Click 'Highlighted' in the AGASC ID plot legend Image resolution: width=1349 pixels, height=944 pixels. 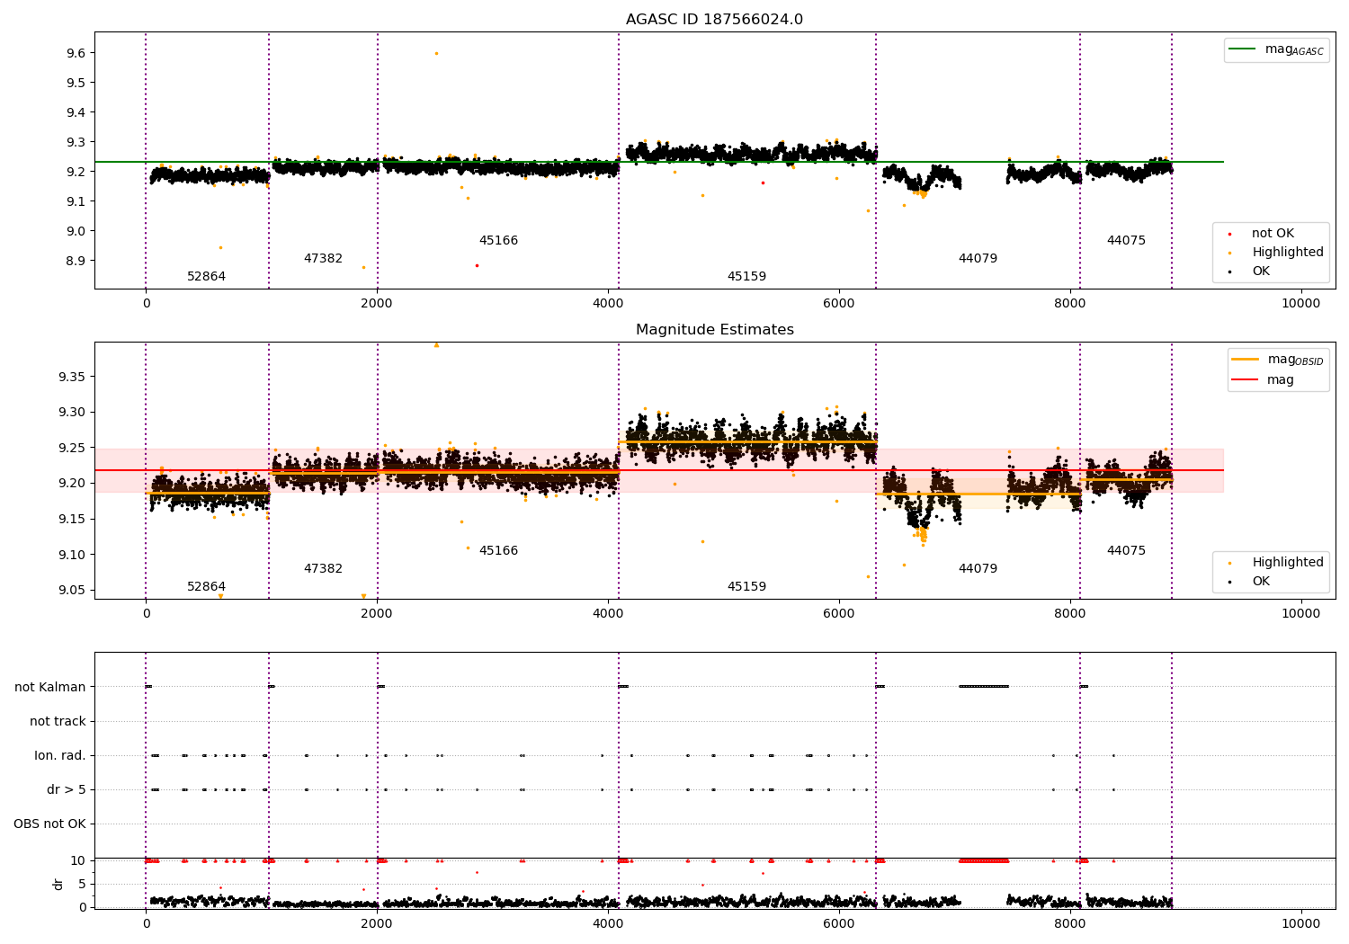pos(1288,253)
